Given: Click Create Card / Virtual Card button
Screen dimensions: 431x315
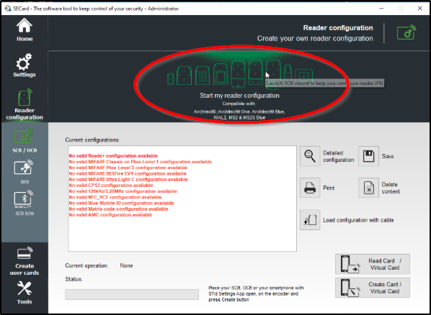Looking at the screenshot, I should click(373, 288).
